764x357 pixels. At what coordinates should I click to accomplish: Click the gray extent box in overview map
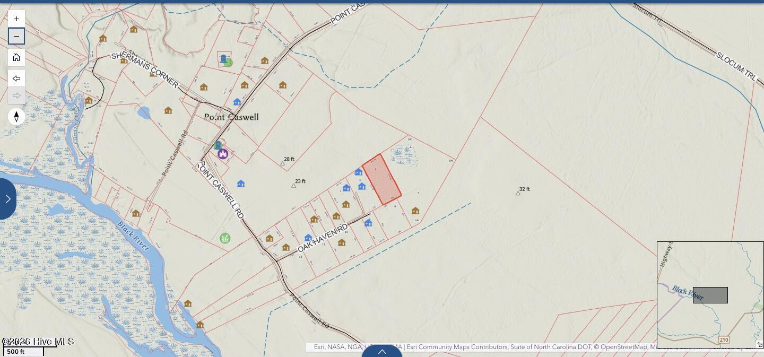pos(710,295)
